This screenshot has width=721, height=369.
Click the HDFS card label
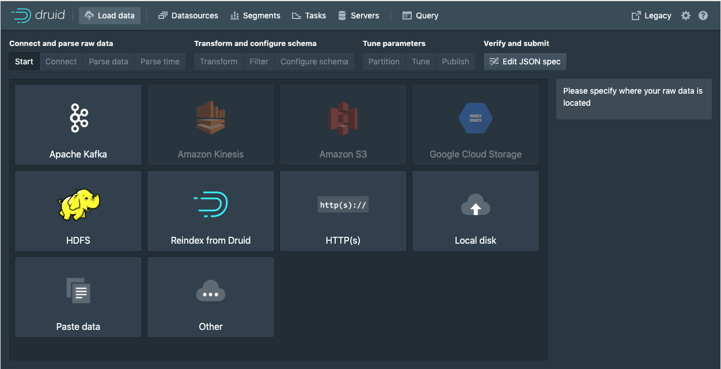coord(78,240)
